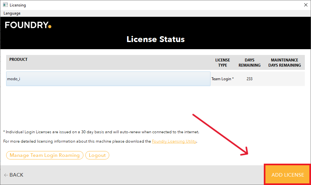Image resolution: width=311 pixels, height=185 pixels.
Task: Click the License Status heading
Action: tap(155, 39)
